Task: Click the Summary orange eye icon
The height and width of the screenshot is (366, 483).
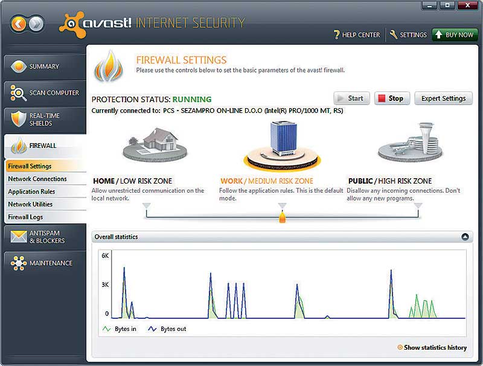Action: tap(19, 66)
